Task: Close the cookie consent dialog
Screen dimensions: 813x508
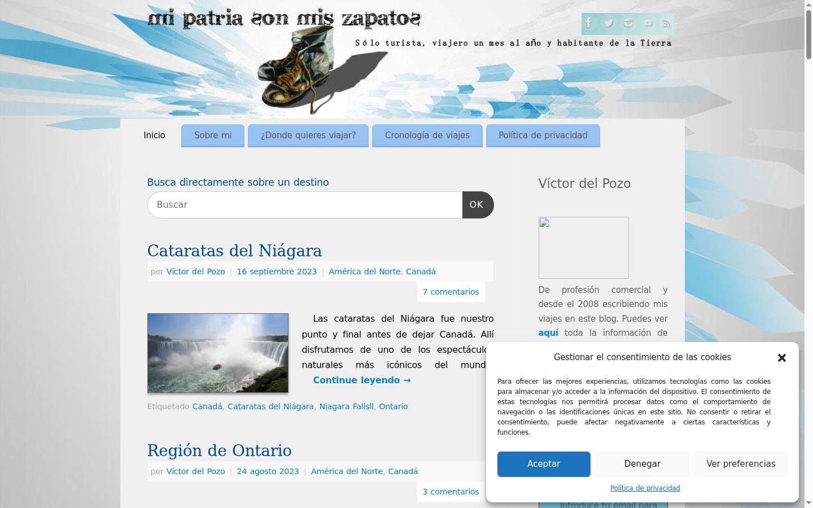Action: (x=782, y=358)
